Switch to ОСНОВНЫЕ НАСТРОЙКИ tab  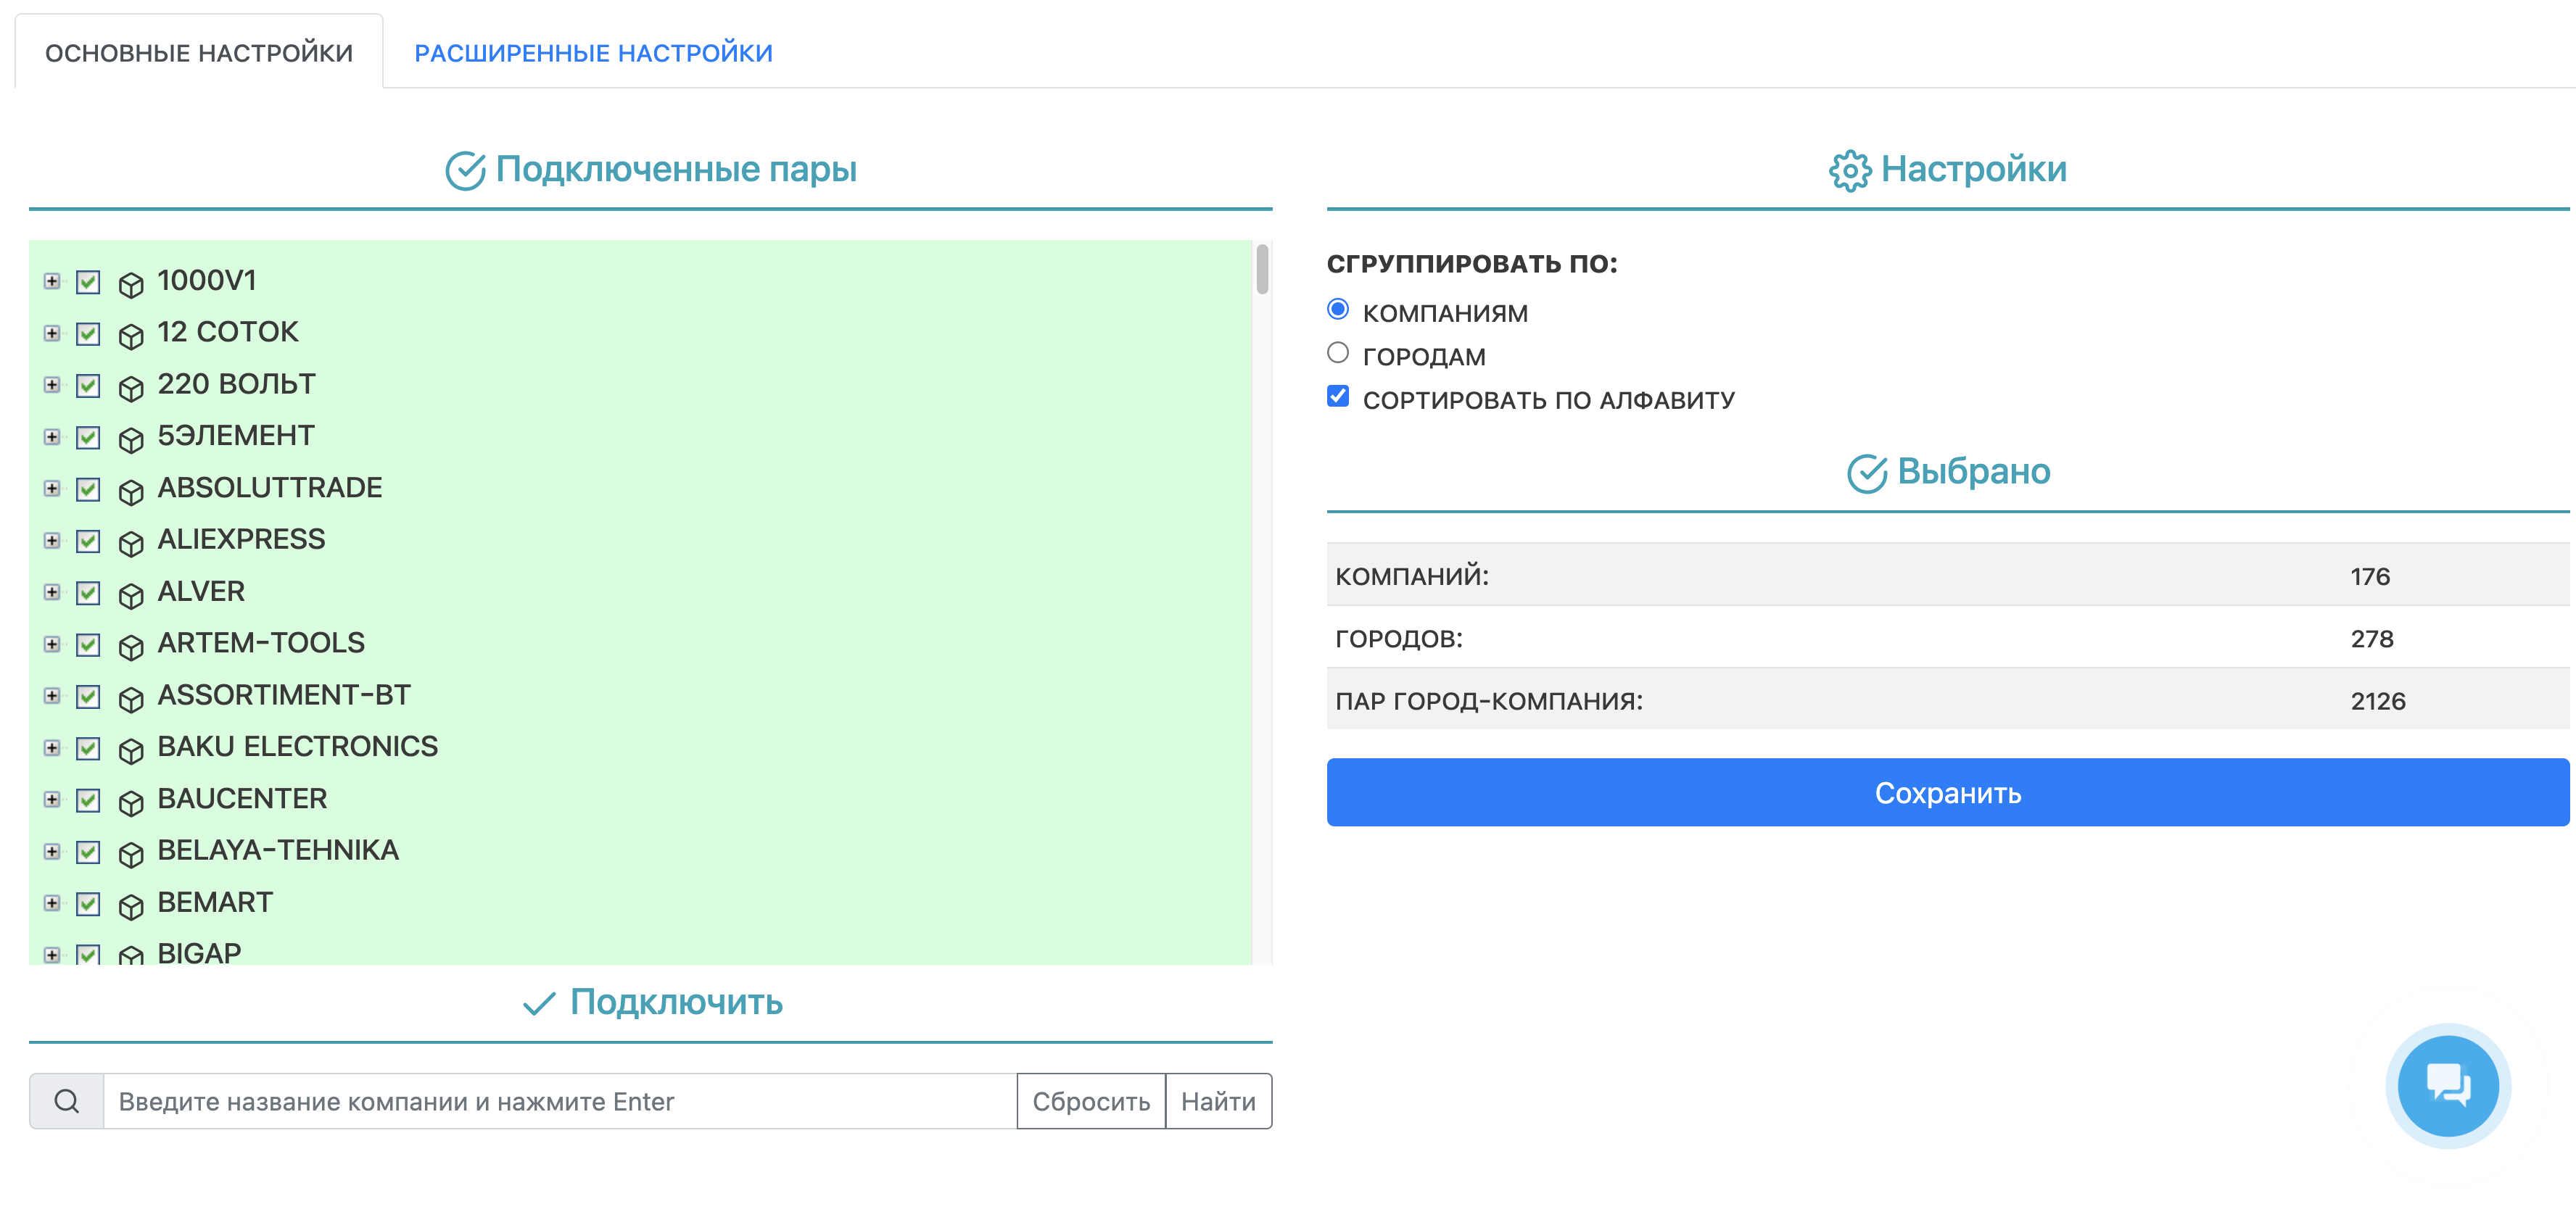coord(199,53)
